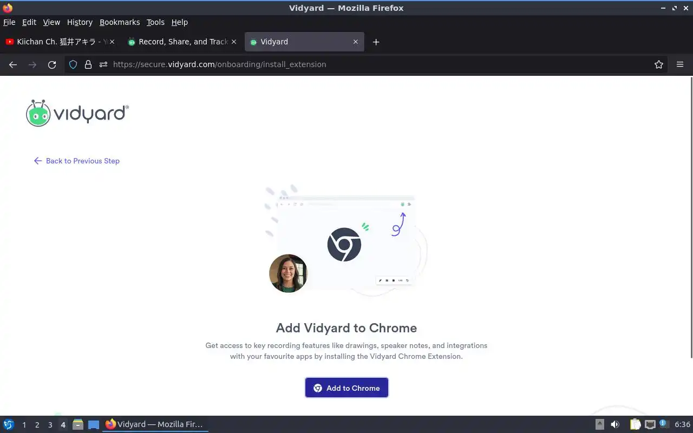Go back using the browser back arrow
693x433 pixels.
(x=13, y=64)
